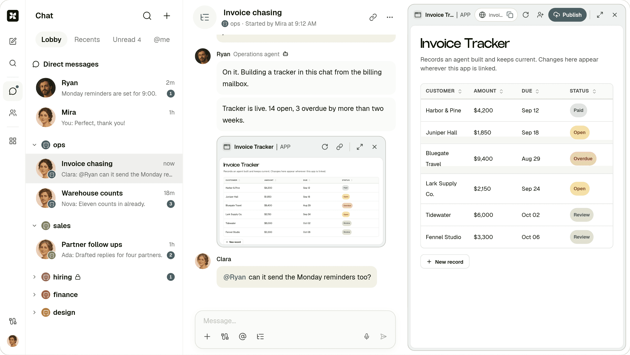
Task: Copy the app URL in panel header
Action: pos(510,15)
